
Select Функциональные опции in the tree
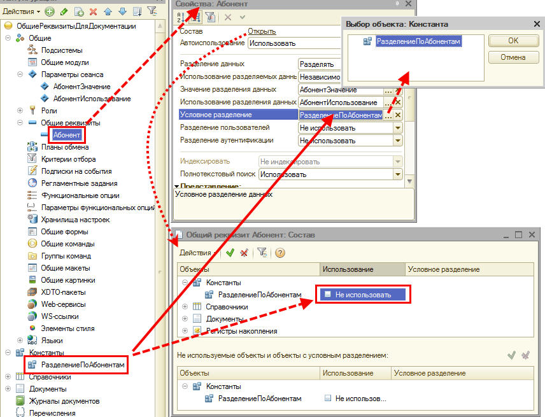click(x=80, y=195)
